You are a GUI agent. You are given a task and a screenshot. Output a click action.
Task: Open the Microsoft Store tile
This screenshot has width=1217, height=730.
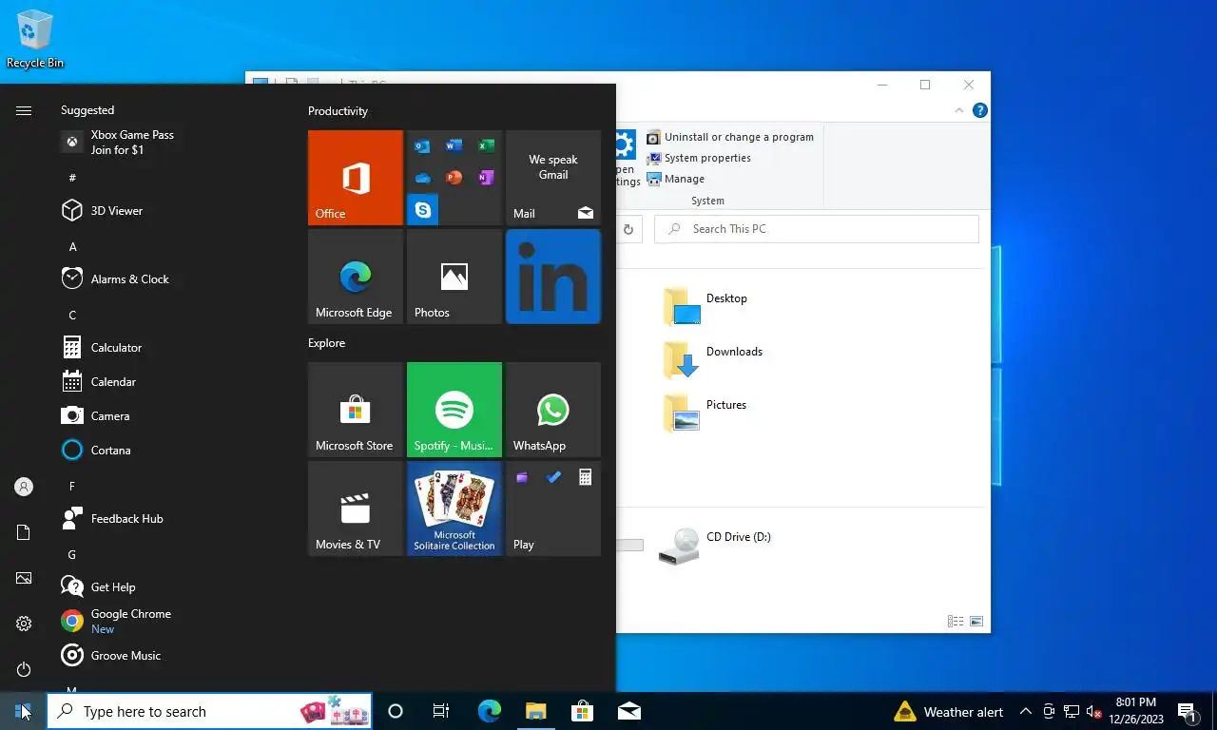356,410
